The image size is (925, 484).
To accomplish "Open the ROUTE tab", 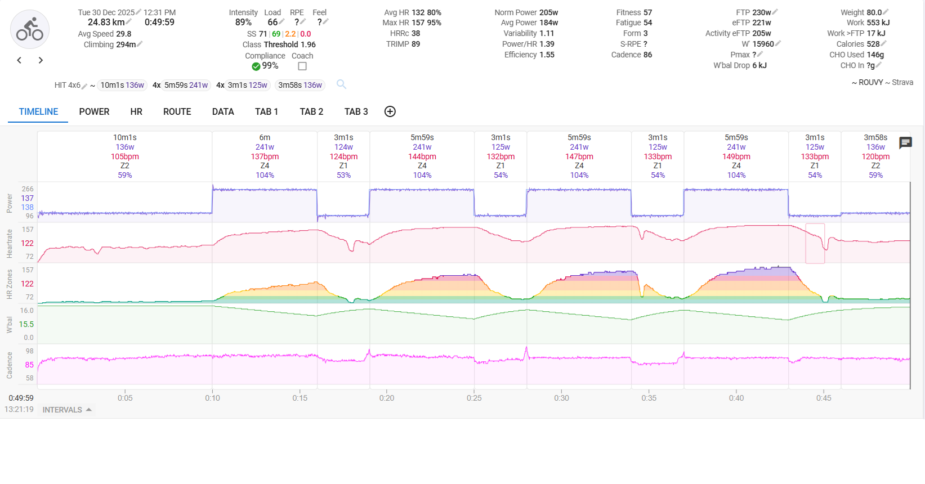I will click(x=177, y=111).
